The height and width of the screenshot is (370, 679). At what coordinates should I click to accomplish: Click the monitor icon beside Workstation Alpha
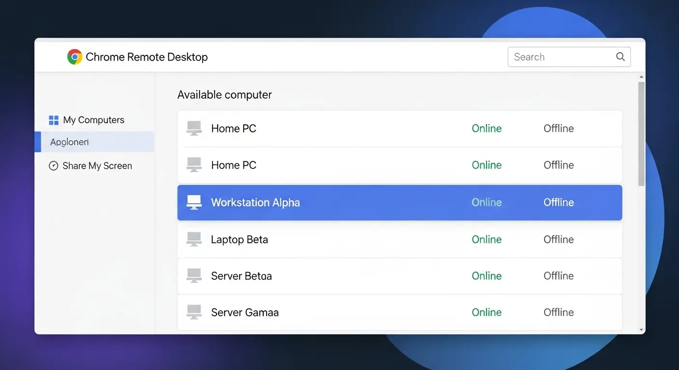(194, 202)
